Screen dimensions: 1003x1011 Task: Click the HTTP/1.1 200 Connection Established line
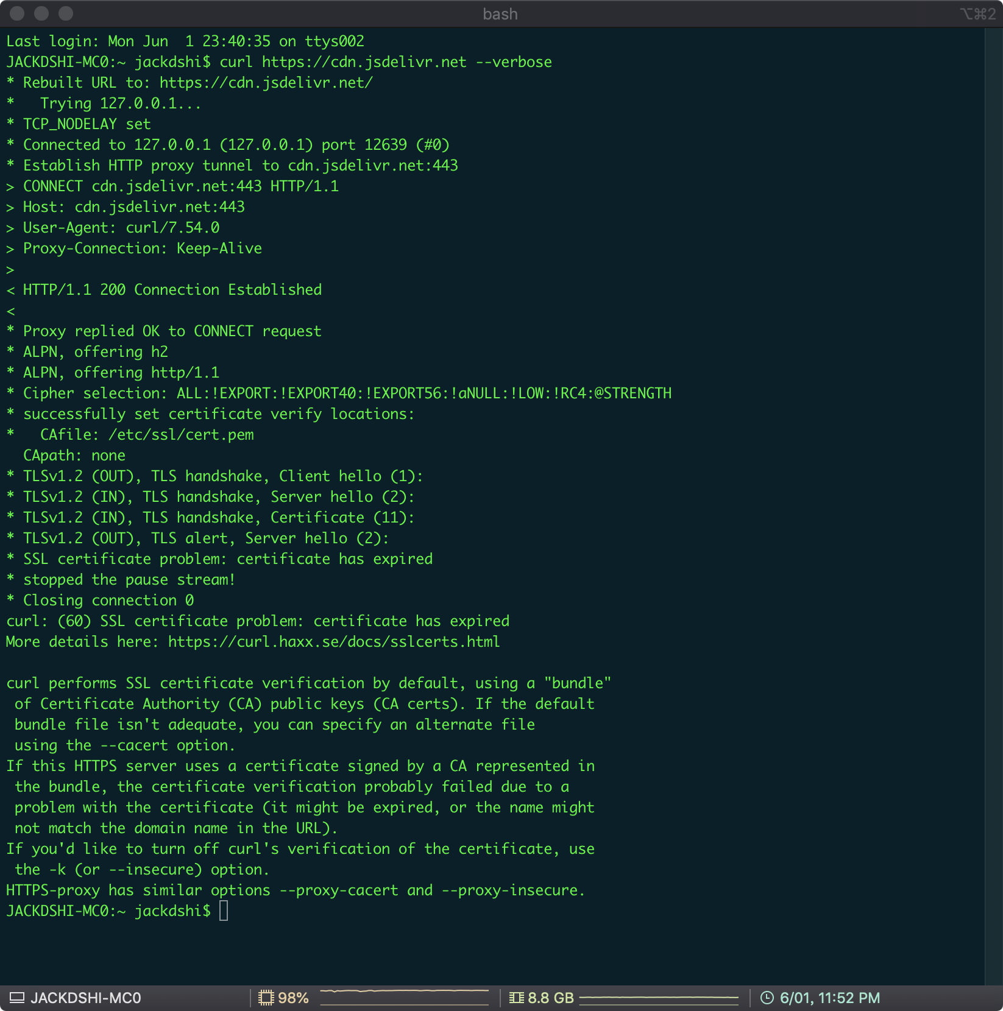click(165, 289)
